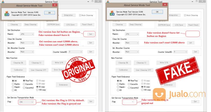Viewport: 211px width, 112px height.
Task: Select RearTray radio button in left window
Action: click(x=24, y=81)
